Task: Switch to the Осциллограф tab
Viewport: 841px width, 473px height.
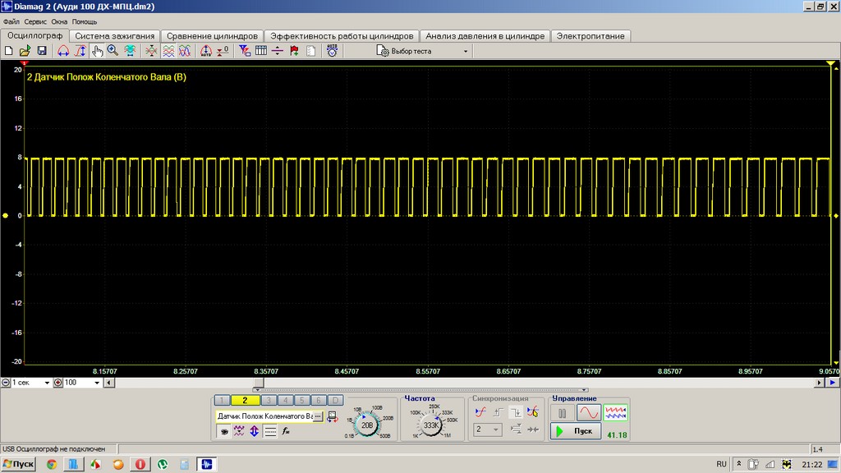Action: (x=34, y=35)
